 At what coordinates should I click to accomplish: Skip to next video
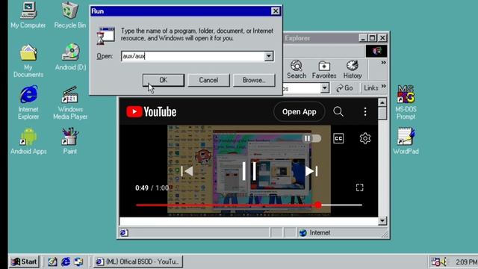point(311,171)
